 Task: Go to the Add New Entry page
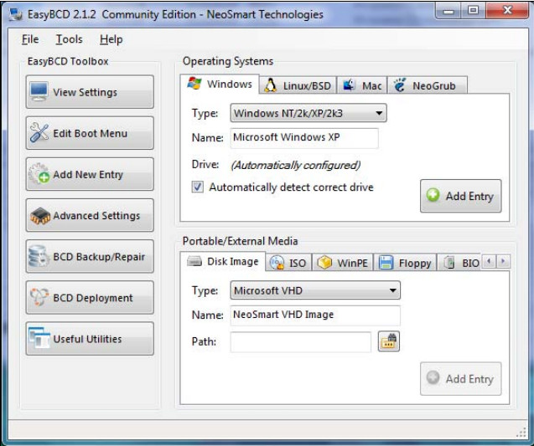[x=90, y=174]
